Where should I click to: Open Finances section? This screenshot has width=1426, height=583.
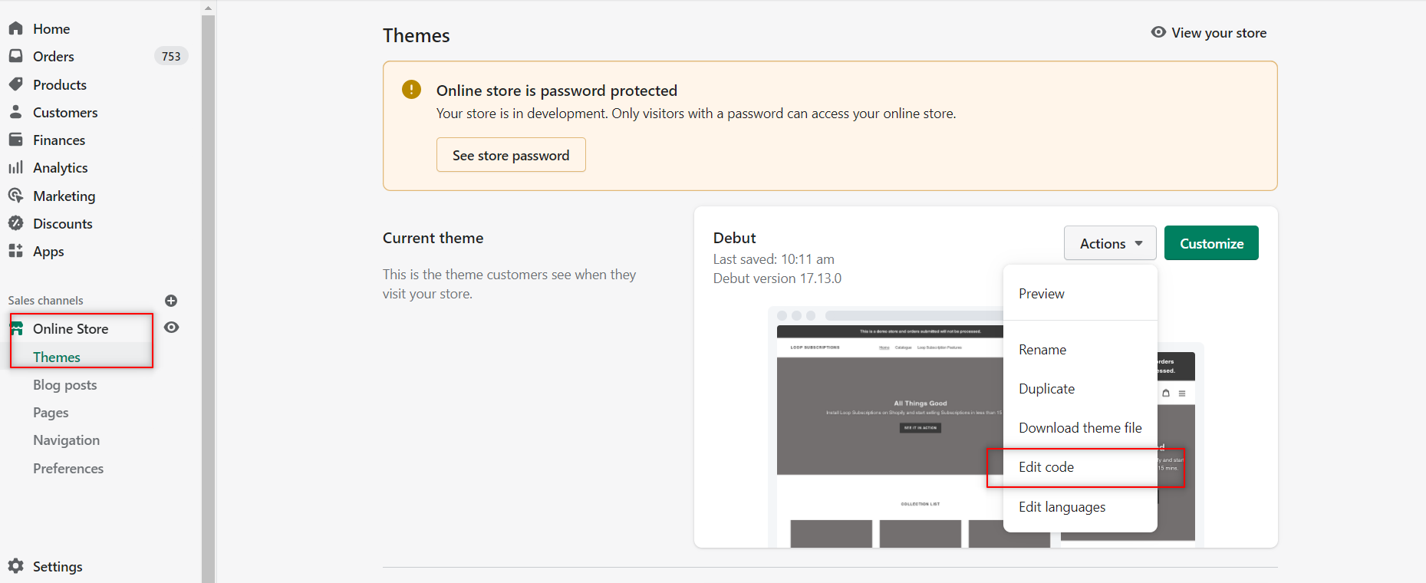click(59, 140)
